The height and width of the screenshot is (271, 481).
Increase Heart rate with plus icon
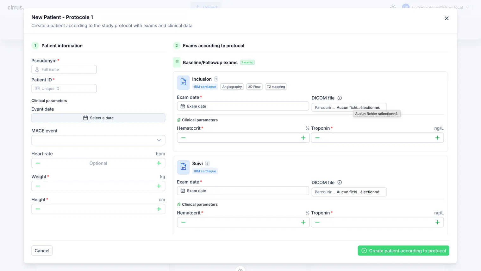click(x=159, y=163)
